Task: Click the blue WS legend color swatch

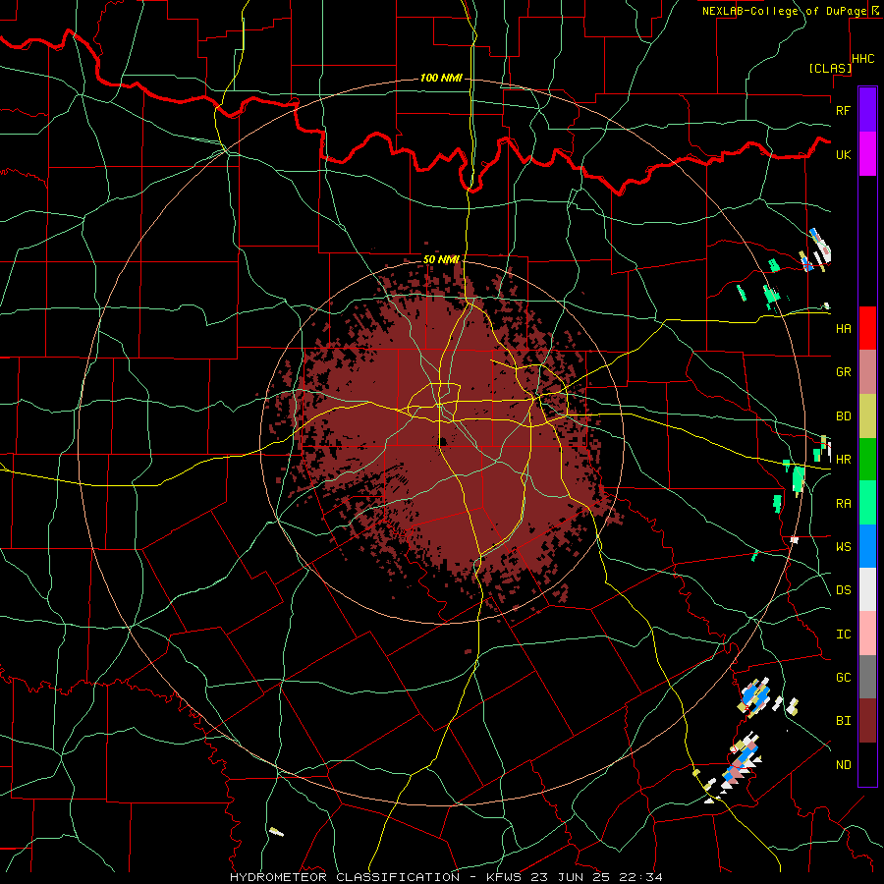Action: point(867,546)
